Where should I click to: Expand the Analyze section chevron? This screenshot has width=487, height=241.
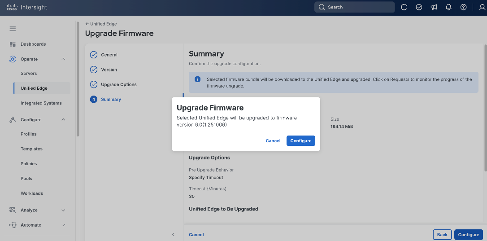pos(63,210)
